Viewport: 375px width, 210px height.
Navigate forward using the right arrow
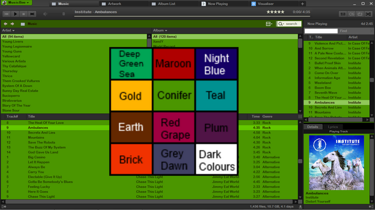pyautogui.click(x=12, y=24)
